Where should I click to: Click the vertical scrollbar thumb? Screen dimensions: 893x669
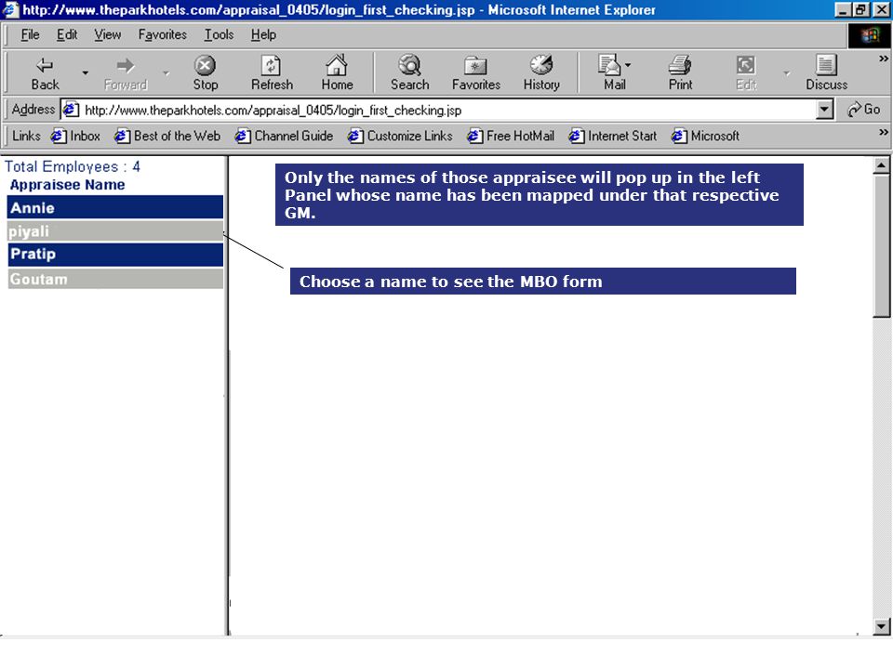pos(881,245)
